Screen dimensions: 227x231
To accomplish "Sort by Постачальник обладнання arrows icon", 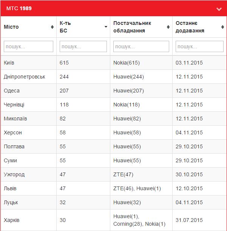I will (168, 27).
